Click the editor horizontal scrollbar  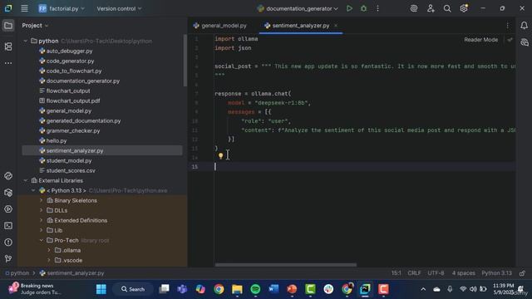coord(286,265)
